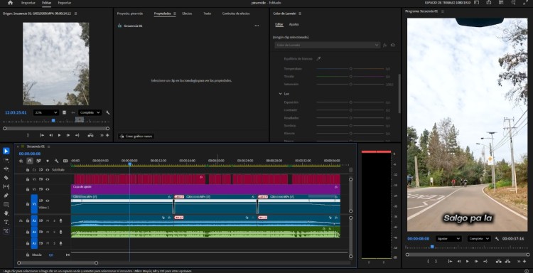Image resolution: width=533 pixels, height=273 pixels.
Task: Select the Ripple Edit tool
Action: [x=6, y=168]
